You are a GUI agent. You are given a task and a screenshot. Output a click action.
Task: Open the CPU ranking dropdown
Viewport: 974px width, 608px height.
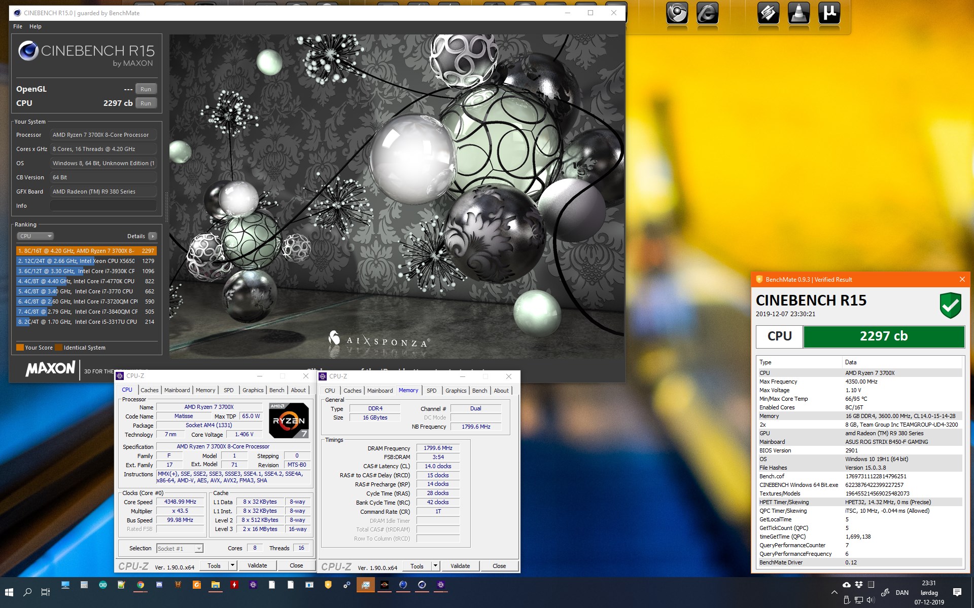35,236
